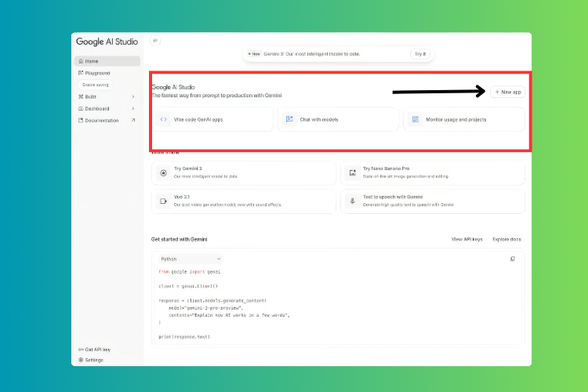
Task: Click Try it on the Gemini 3 banner
Action: click(420, 54)
